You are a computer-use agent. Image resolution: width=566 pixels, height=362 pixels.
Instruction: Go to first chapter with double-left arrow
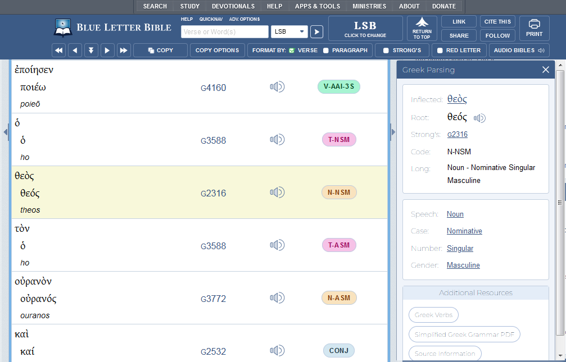58,51
